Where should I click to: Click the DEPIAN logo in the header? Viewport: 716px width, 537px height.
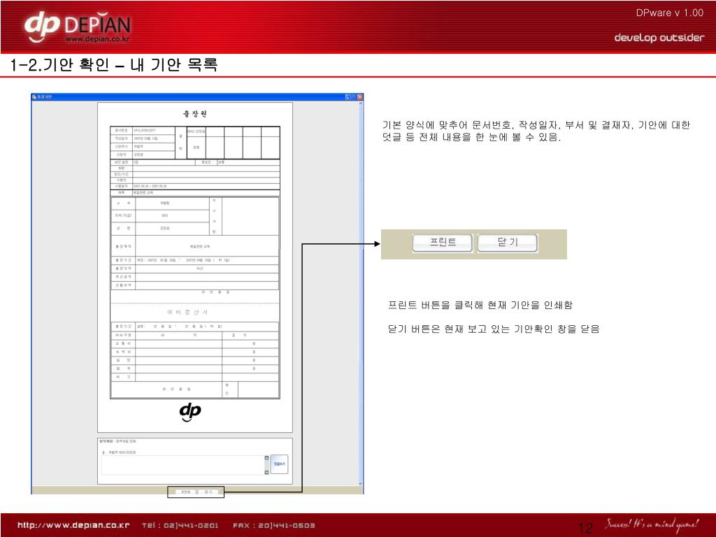click(x=77, y=28)
